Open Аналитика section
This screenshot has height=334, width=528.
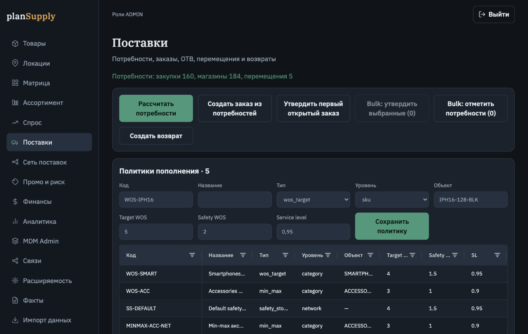[49, 221]
